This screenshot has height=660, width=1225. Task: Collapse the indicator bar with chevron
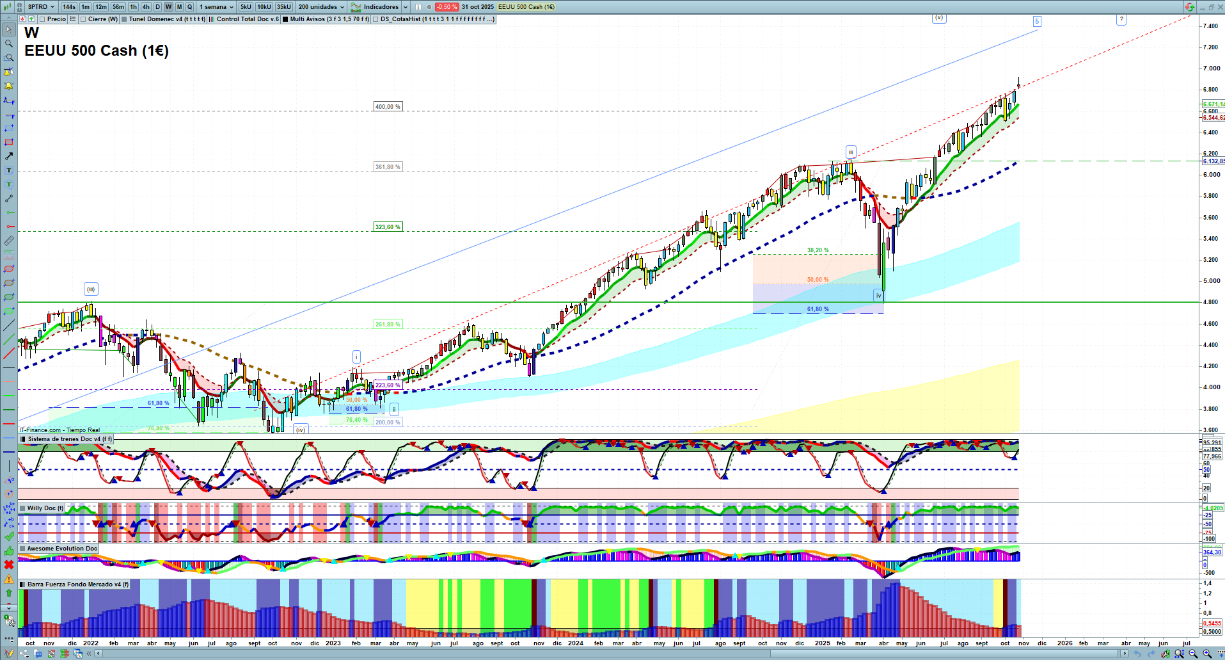tap(8, 19)
